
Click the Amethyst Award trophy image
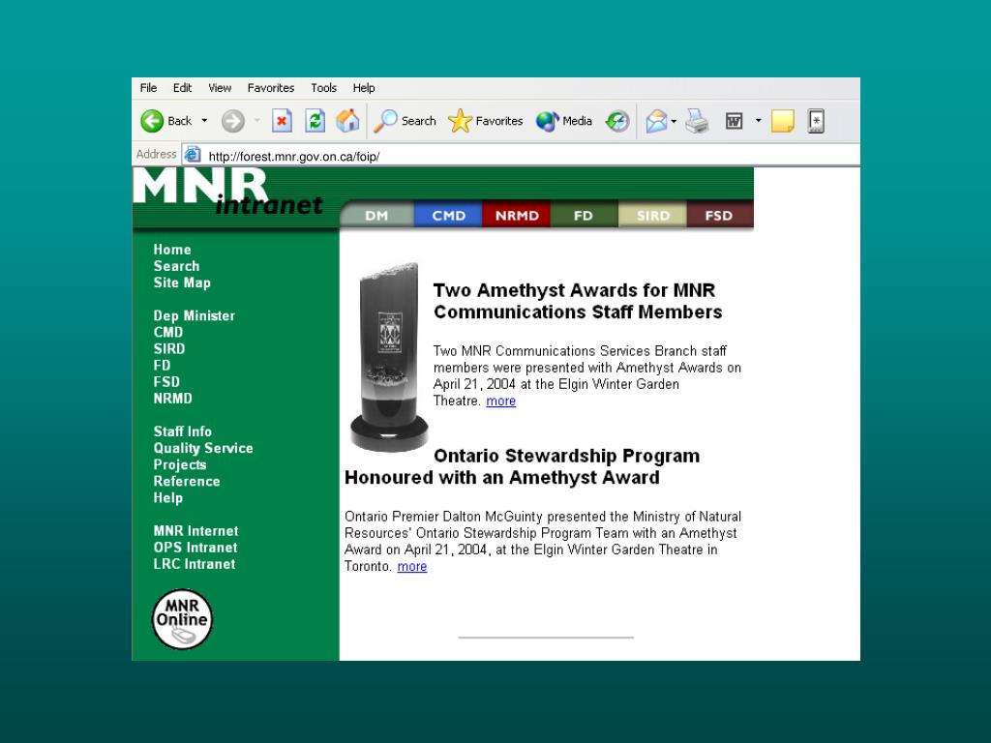click(x=389, y=357)
